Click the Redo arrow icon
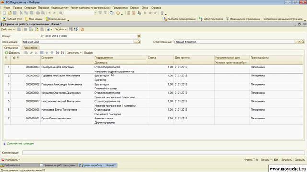The width and height of the screenshot is (307, 172). (54, 13)
